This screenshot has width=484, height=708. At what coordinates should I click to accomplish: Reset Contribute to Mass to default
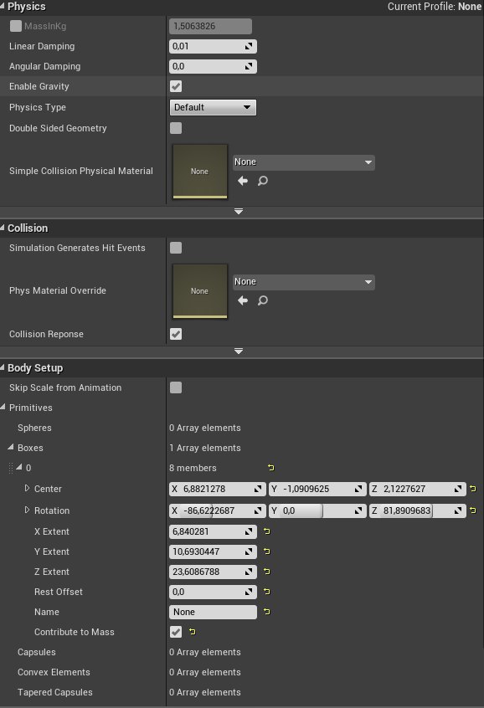[x=192, y=632]
